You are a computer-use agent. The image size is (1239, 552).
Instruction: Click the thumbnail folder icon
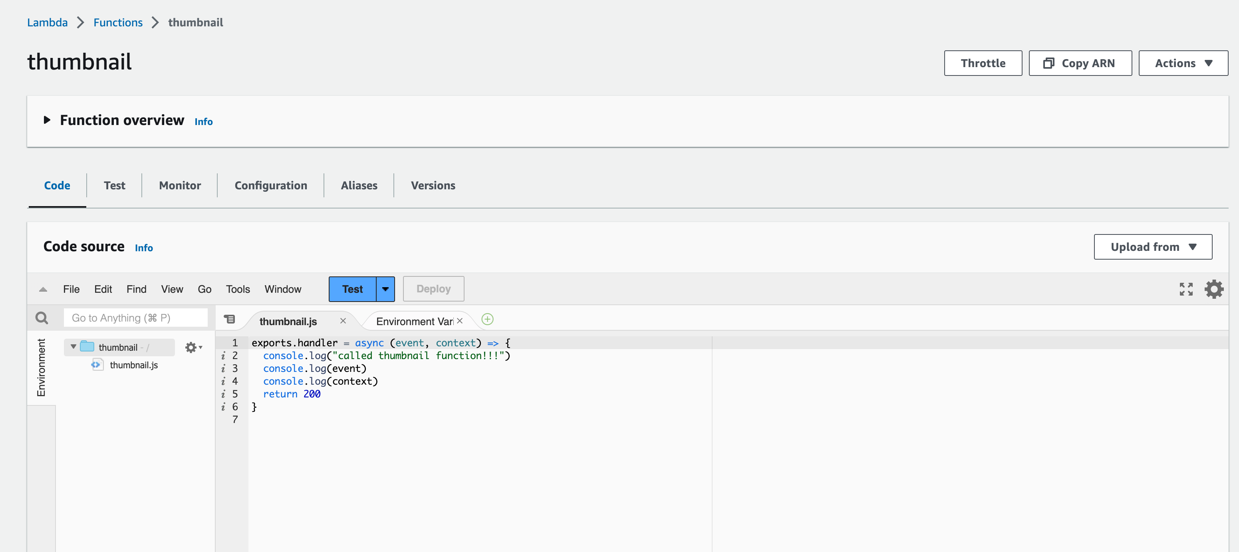click(x=87, y=346)
